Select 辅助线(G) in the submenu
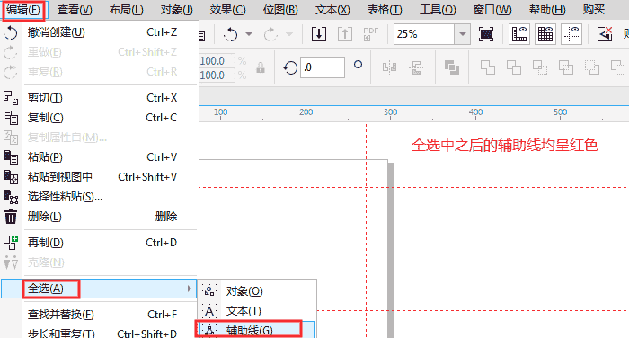 pyautogui.click(x=256, y=330)
